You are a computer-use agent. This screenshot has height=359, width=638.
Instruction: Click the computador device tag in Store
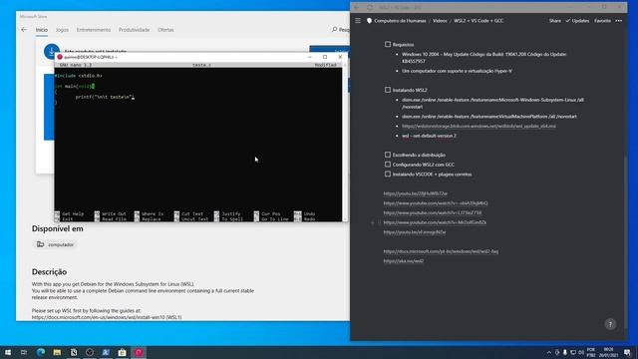coord(56,244)
